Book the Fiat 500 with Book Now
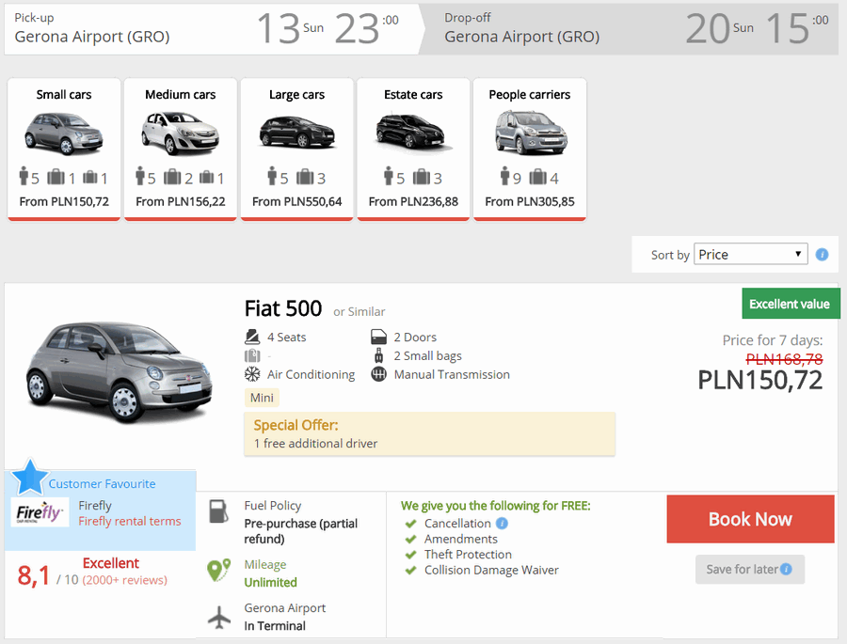Viewport: 847px width, 644px height. pos(750,519)
